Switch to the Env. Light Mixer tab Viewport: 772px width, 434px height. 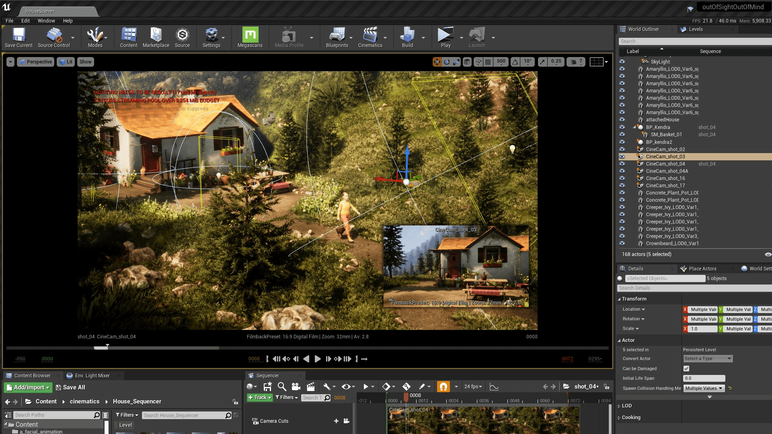[92, 375]
